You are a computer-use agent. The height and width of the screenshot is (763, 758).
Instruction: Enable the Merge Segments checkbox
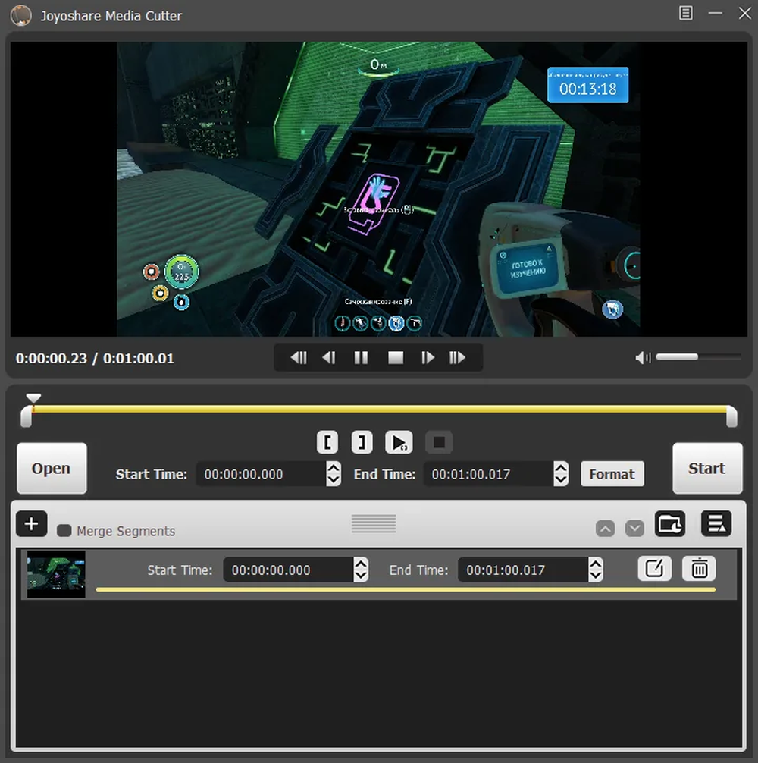(64, 530)
